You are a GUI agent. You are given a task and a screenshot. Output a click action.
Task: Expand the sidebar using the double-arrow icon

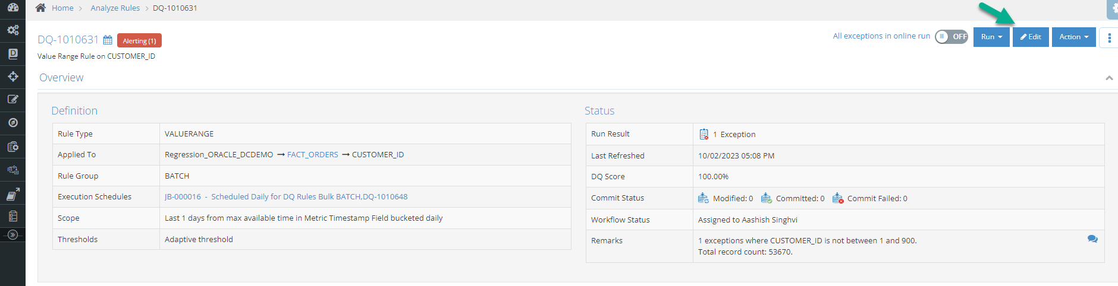(12, 235)
